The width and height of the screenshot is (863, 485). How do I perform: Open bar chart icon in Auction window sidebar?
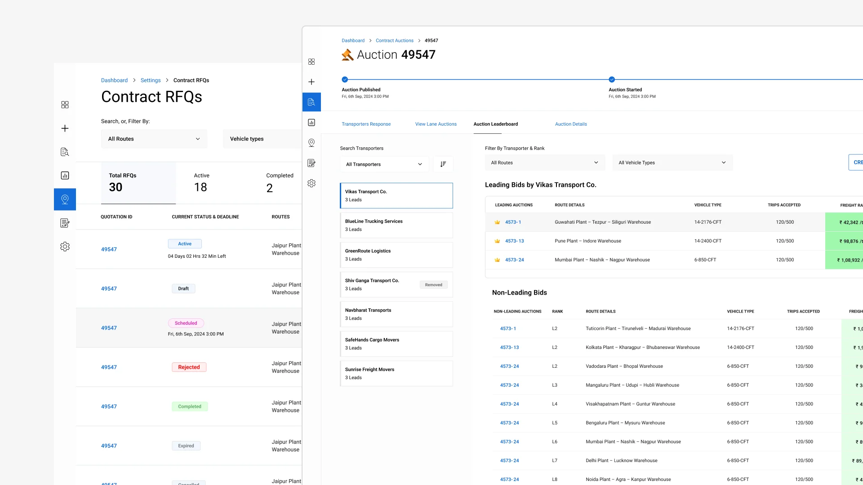click(311, 123)
